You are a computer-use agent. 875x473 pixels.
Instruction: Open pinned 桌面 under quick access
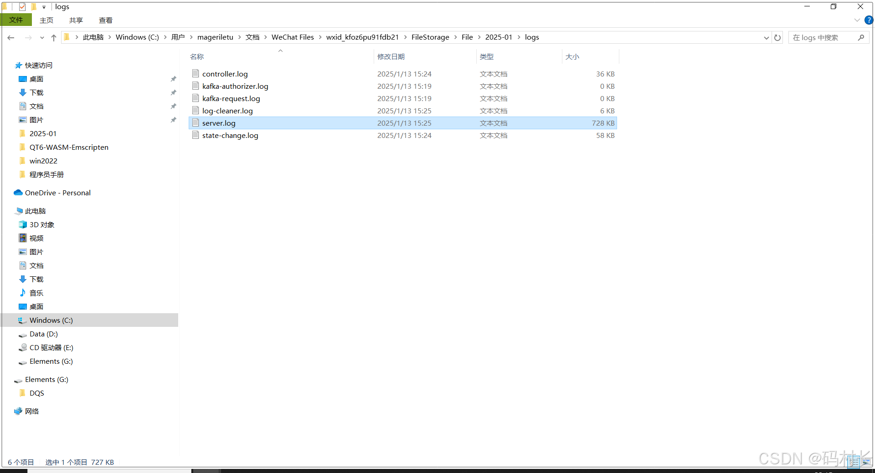36,79
